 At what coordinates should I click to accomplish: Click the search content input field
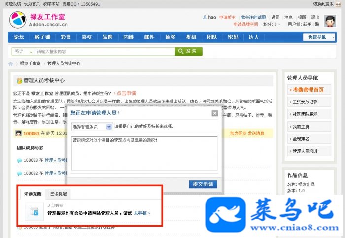click(x=105, y=52)
